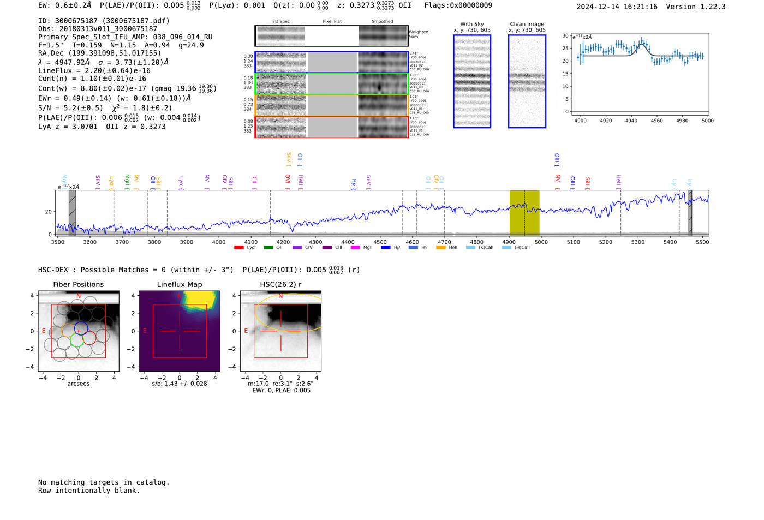This screenshot has height=520, width=764.
Task: Click the green OII legend swatch
Action: click(x=268, y=247)
